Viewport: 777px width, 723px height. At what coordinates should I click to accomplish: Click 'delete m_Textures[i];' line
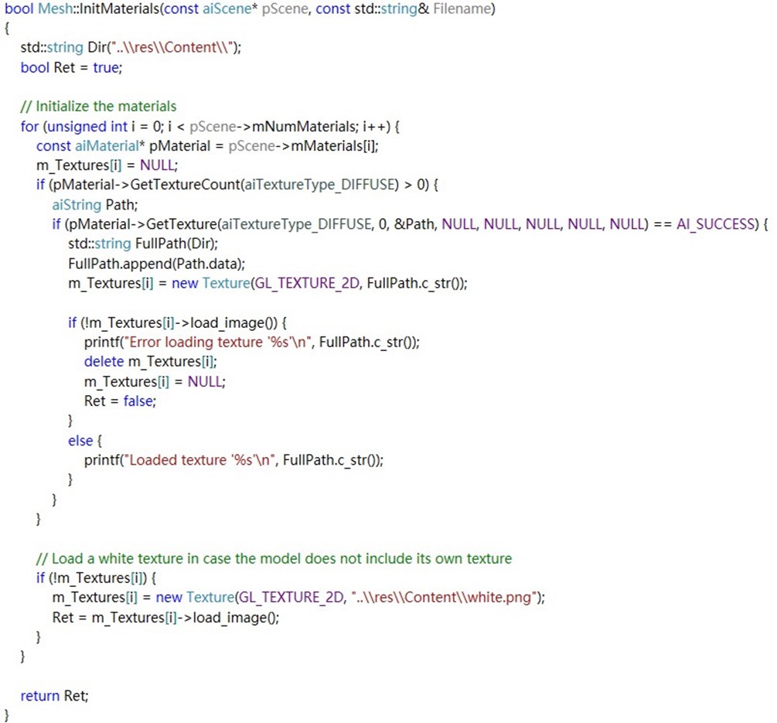coord(151,362)
